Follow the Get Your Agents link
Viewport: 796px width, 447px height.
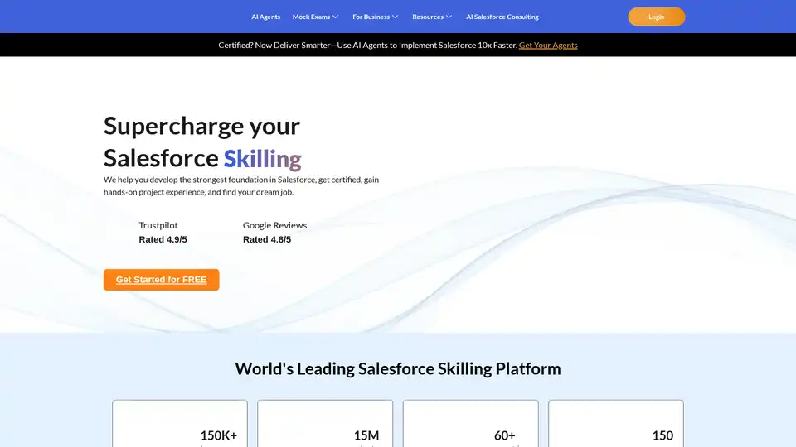548,45
